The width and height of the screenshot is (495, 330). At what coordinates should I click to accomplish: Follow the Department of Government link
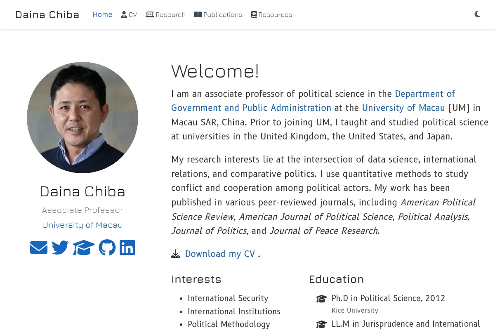tap(313, 101)
